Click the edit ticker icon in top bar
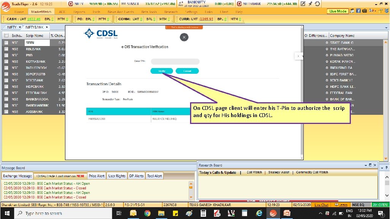This screenshot has height=219, width=390. pos(303,4)
